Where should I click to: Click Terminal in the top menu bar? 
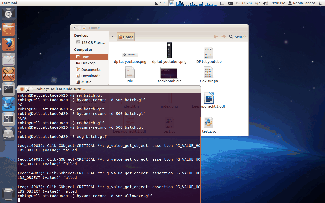9,3
